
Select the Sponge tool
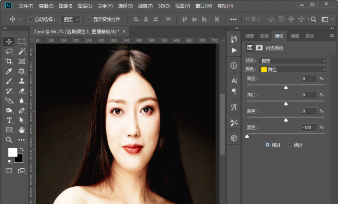click(x=9, y=110)
